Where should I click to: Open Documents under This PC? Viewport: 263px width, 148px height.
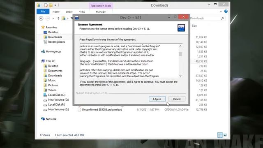(x=55, y=71)
